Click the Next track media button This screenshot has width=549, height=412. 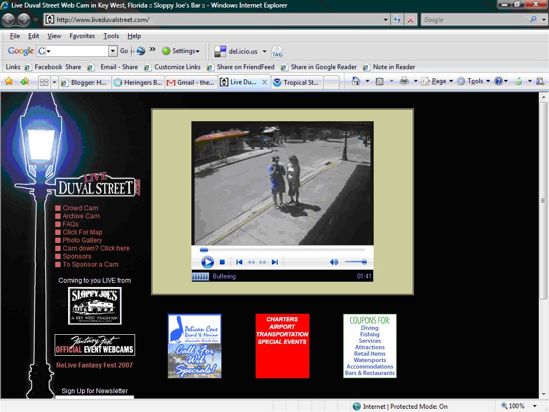275,262
